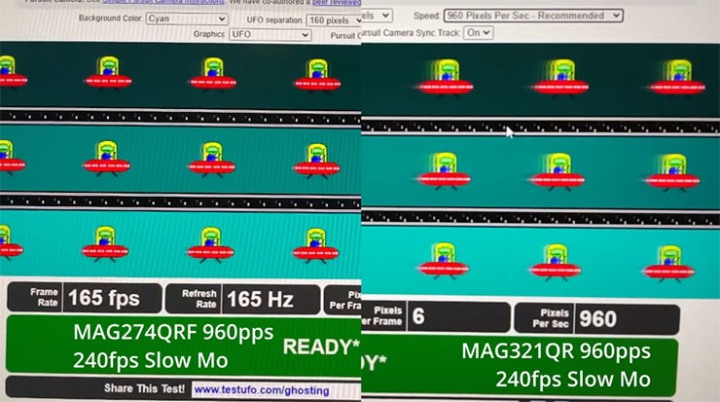The height and width of the screenshot is (402, 720).
Task: Click the Simple Pursuit Camera instructions link
Action: tap(163, 2)
